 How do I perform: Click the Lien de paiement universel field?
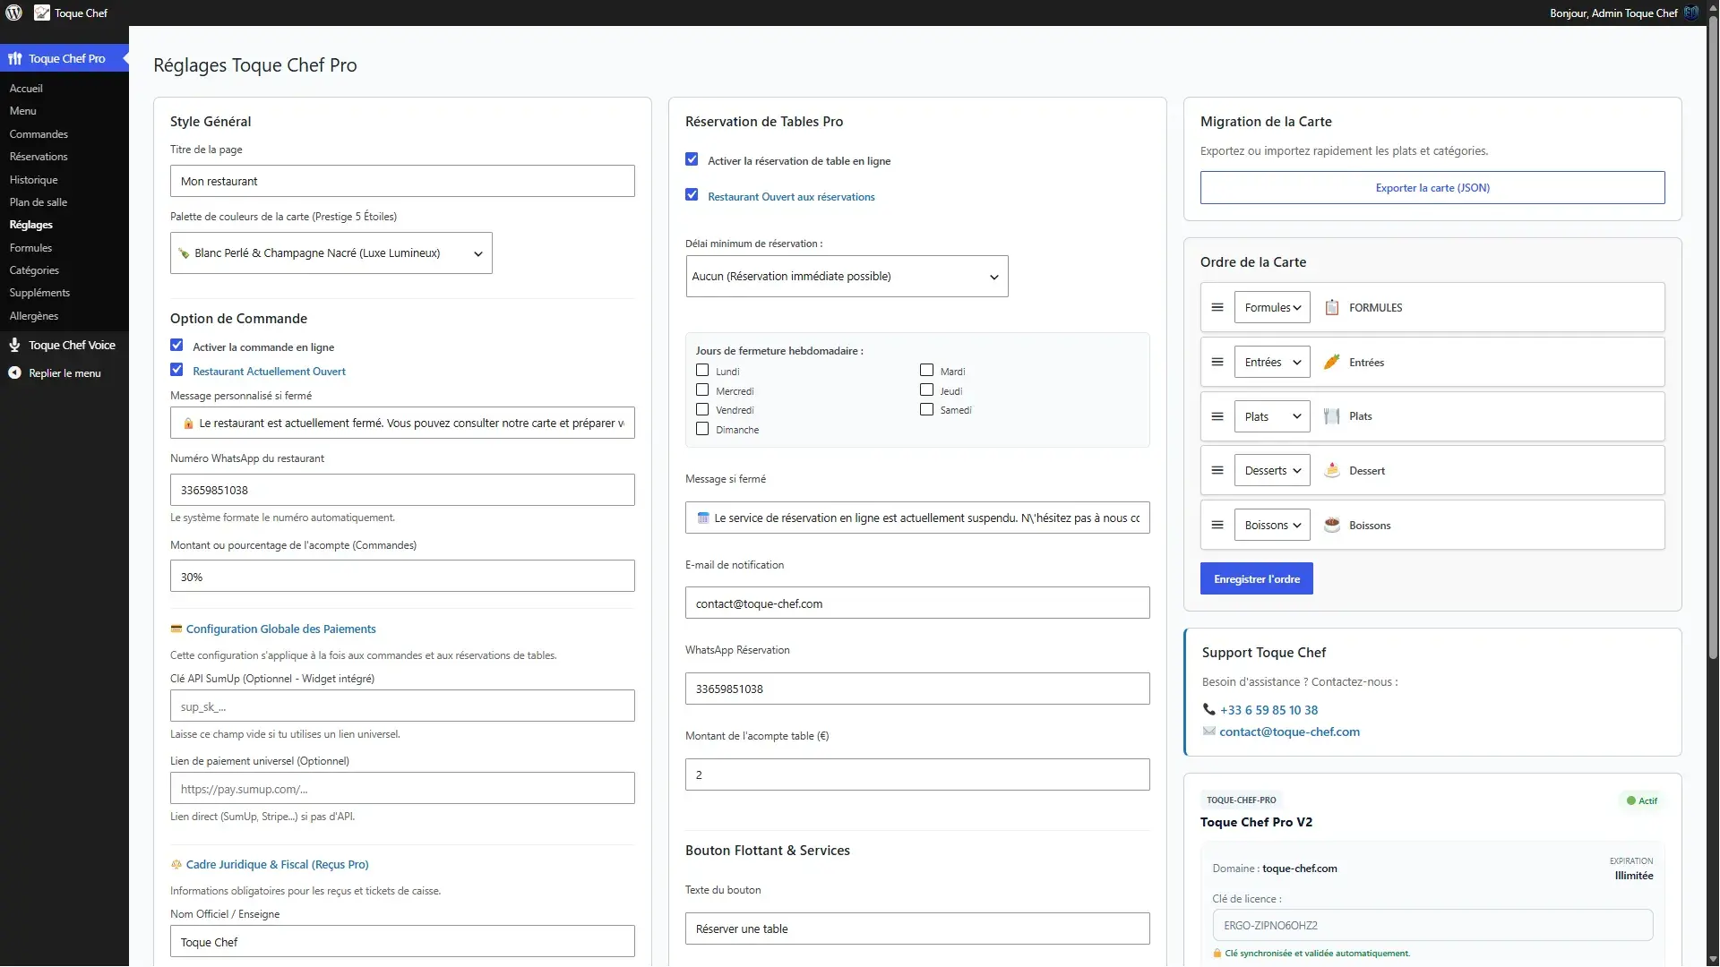pos(402,789)
